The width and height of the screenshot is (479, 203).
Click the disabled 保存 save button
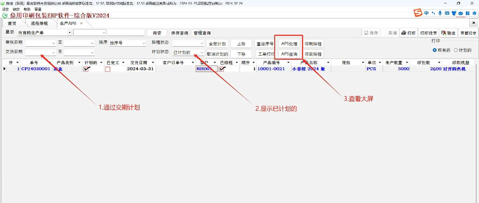[371, 33]
